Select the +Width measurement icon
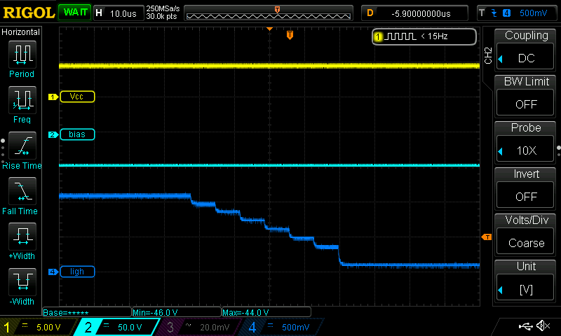Screen dimensions: 561x336 click(22, 237)
